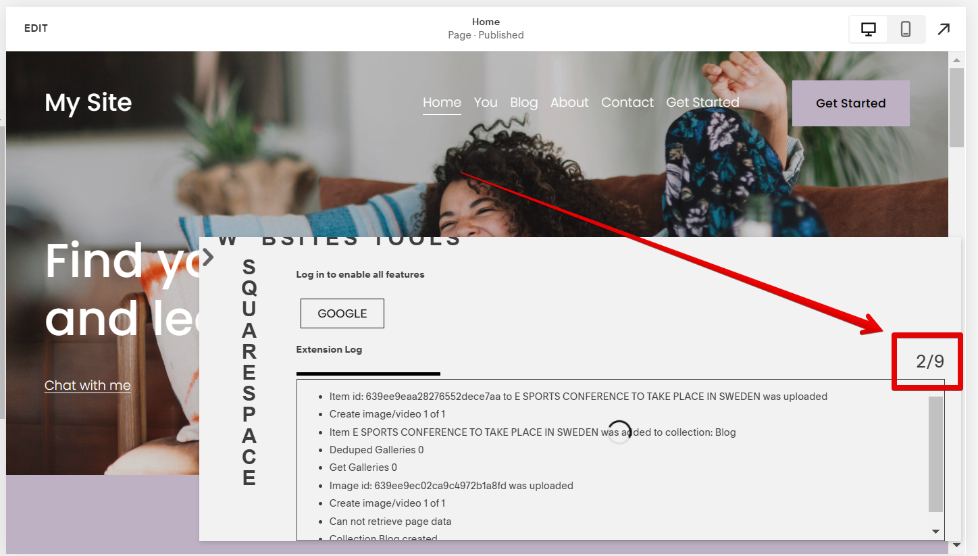Select log entry 'was added to collection: Blog'
This screenshot has width=978, height=556.
[532, 432]
